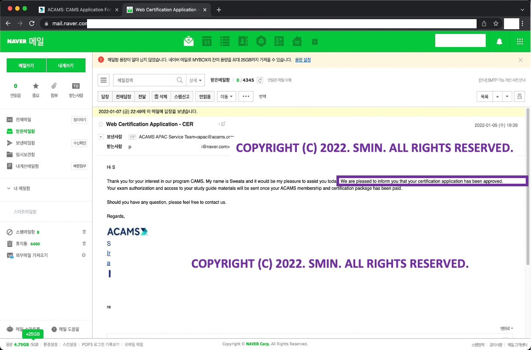
Task: Click the 메일쓰기 compose button
Action: pyautogui.click(x=26, y=66)
